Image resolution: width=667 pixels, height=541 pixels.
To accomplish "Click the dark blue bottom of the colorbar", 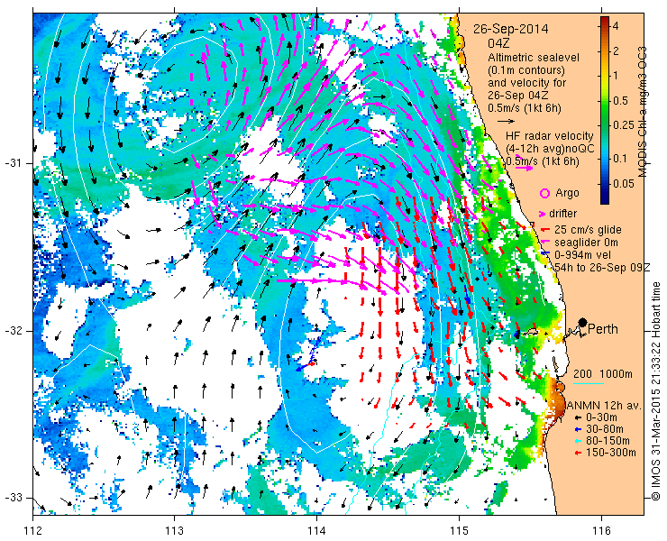I will 604,199.
